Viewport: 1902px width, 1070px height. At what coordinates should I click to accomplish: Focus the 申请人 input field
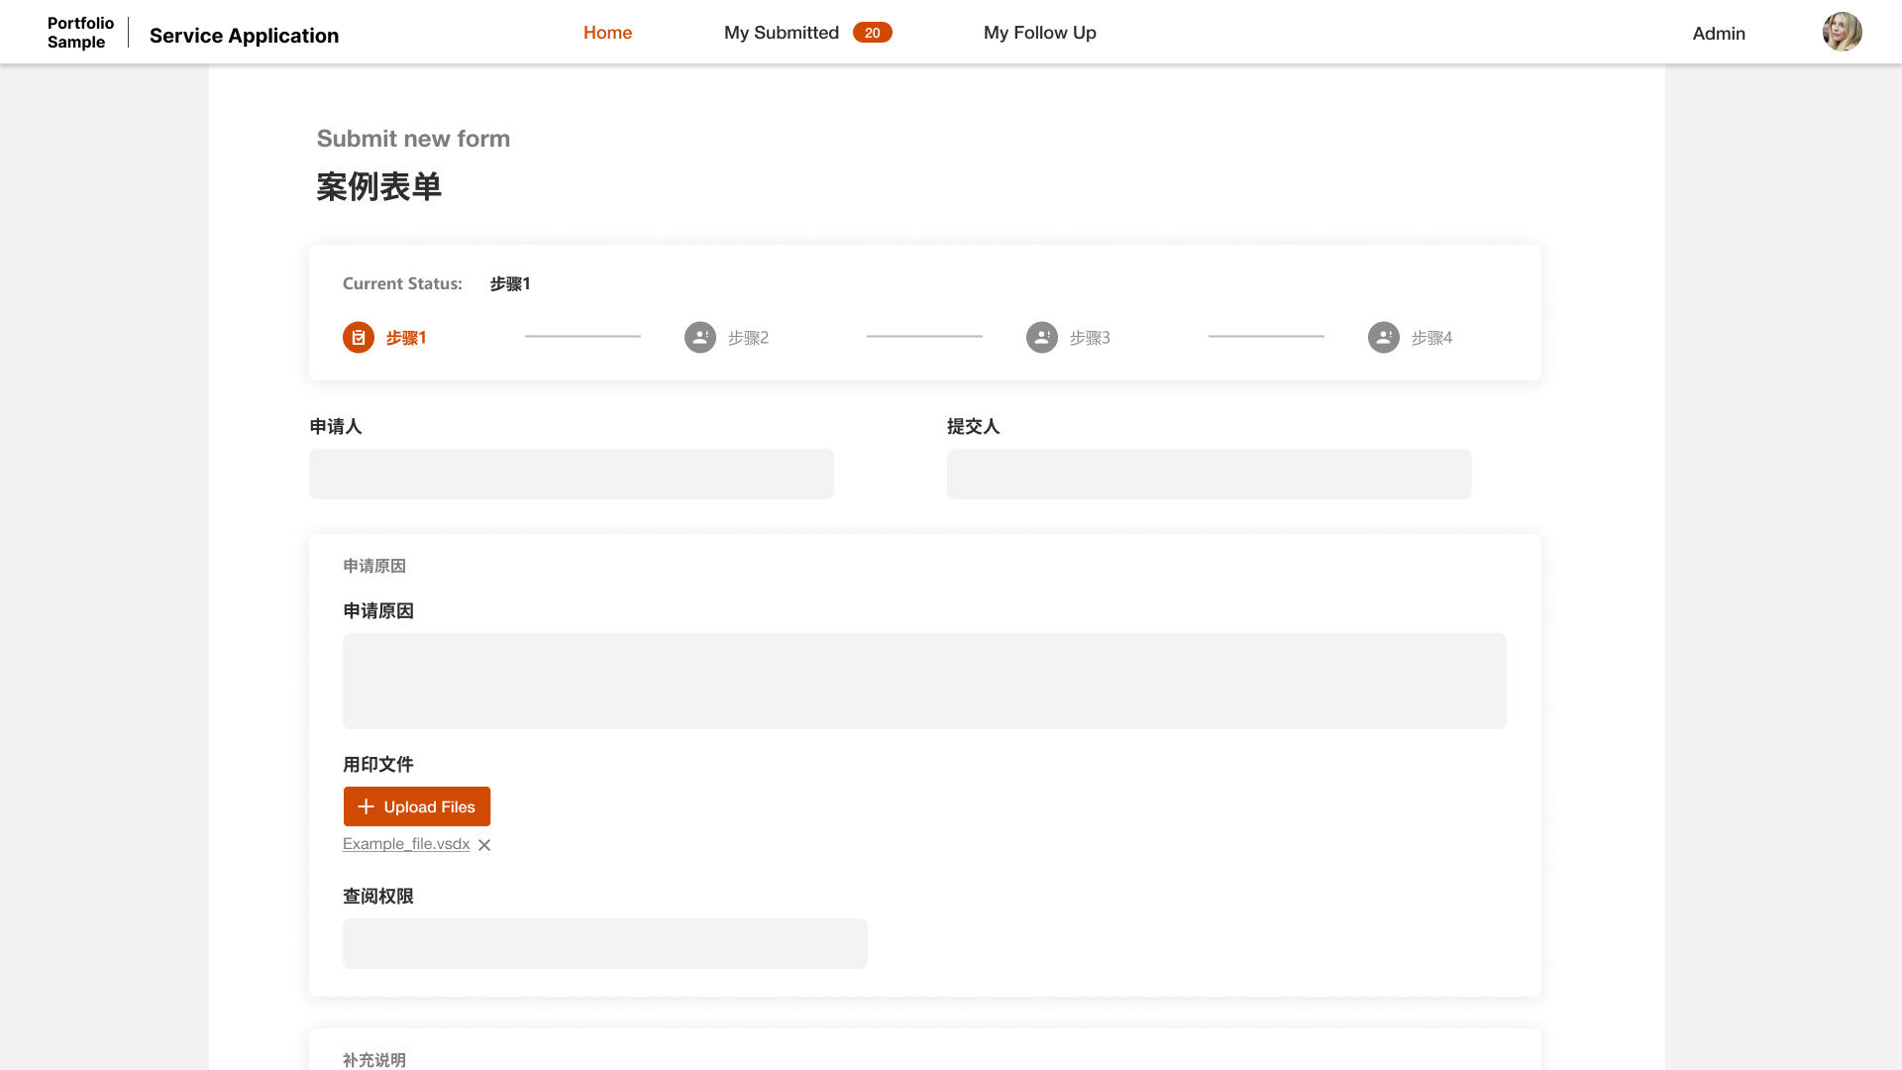pyautogui.click(x=571, y=474)
